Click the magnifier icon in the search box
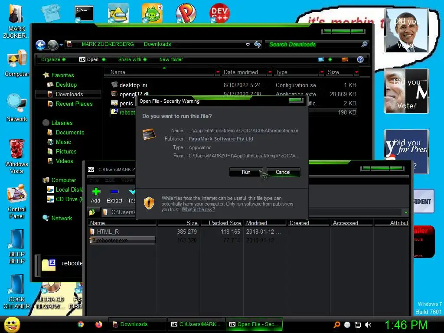Screen dimensions: 444x333 click(x=364, y=44)
